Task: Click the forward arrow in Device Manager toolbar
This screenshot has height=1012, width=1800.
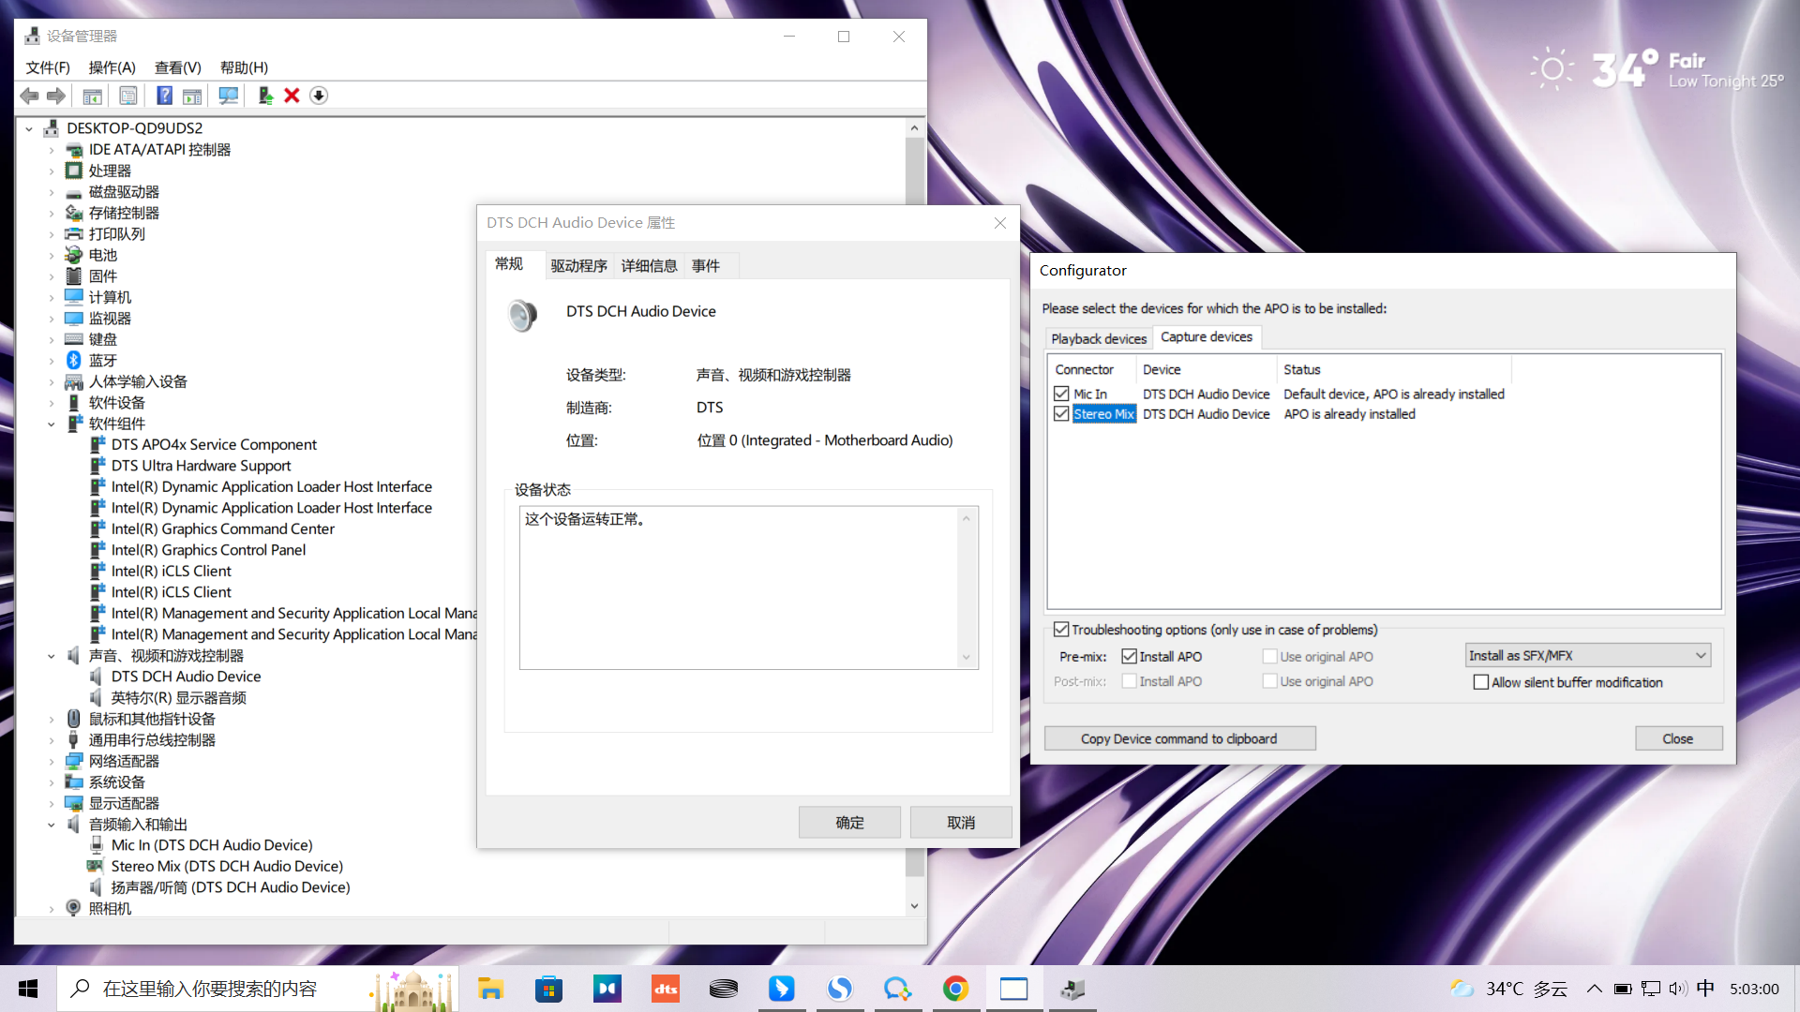Action: 56,96
